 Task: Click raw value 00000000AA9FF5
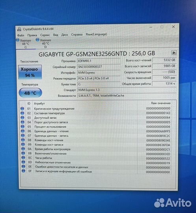[158, 131]
